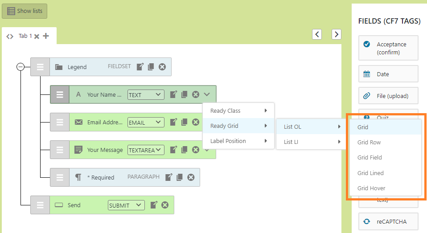Collapse the Legend fieldset tree
Viewport: 427px width, 233px height.
coord(20,67)
